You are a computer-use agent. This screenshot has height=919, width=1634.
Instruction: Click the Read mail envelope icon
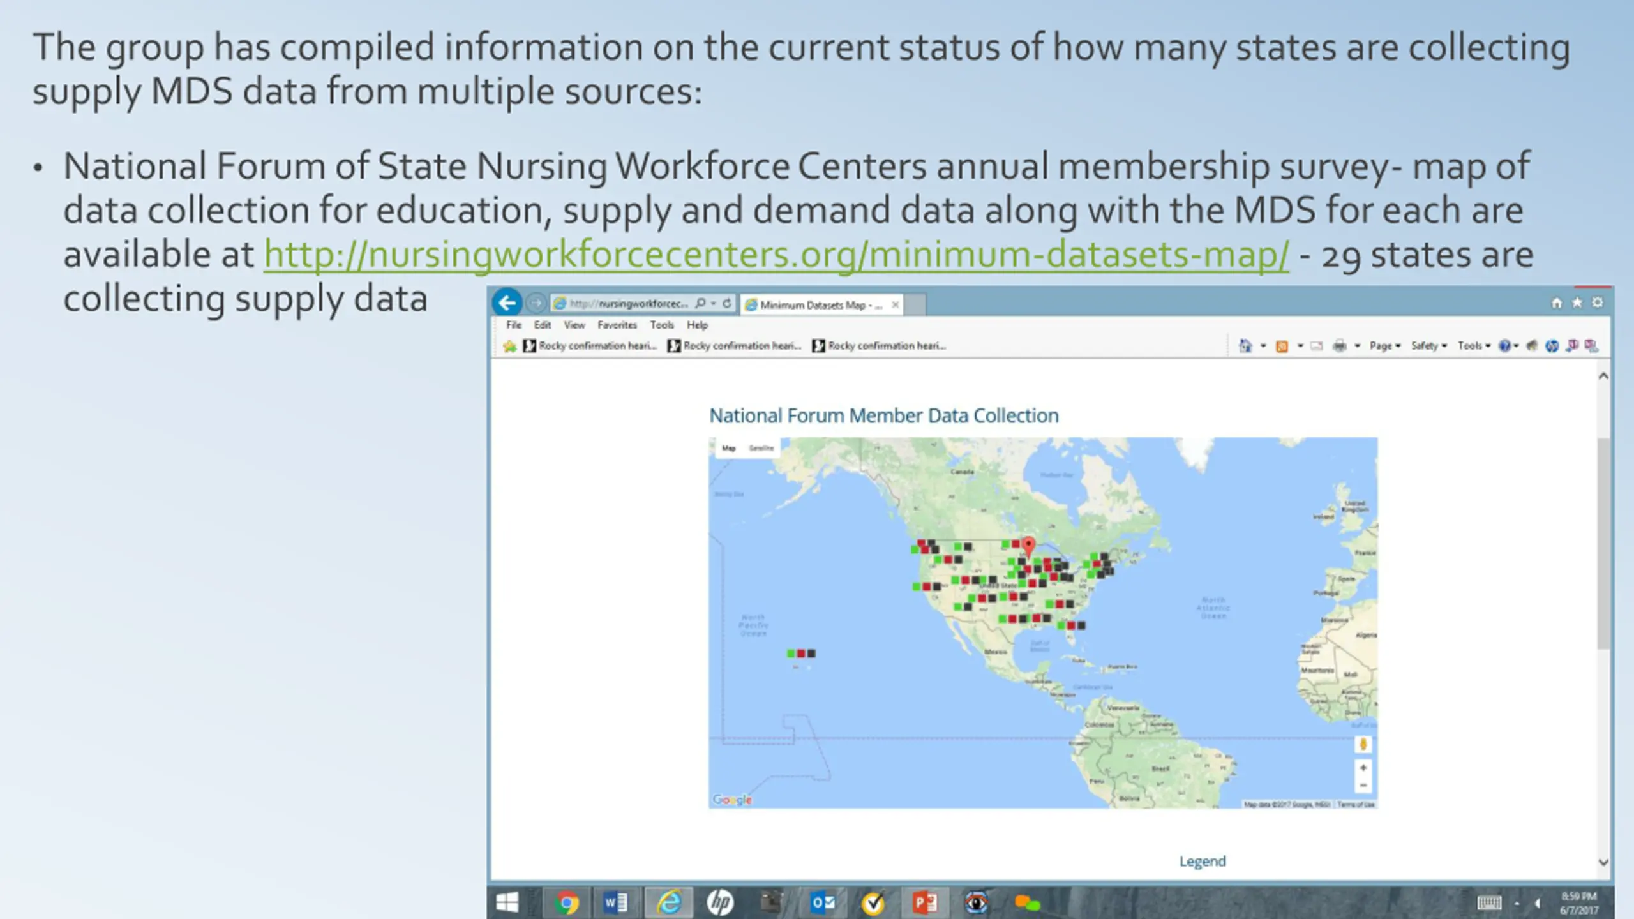coord(1316,346)
